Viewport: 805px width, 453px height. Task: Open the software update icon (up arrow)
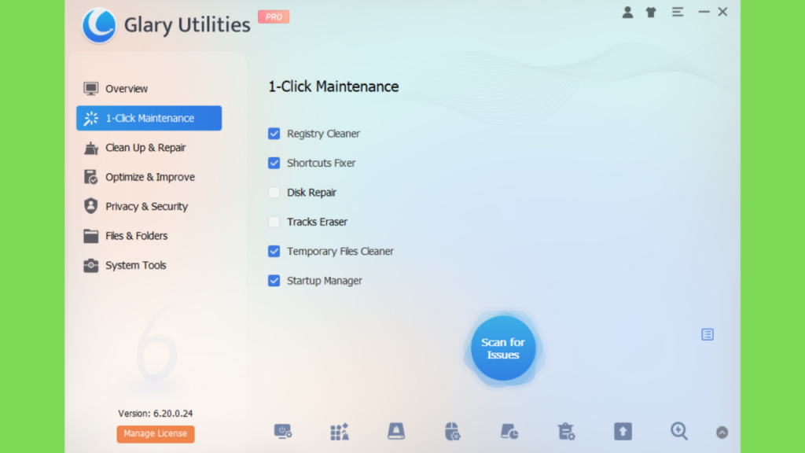pyautogui.click(x=623, y=432)
